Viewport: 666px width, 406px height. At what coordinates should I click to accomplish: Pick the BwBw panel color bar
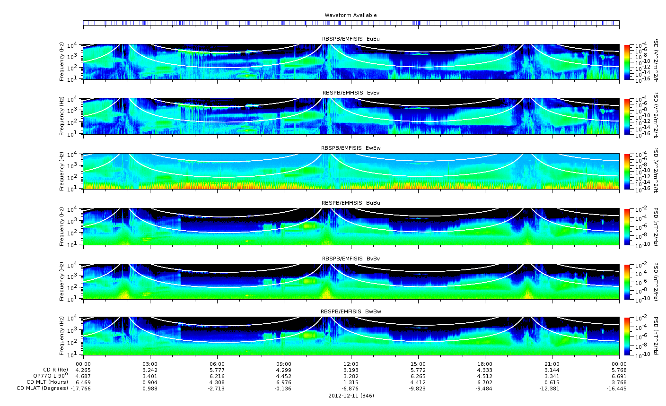[x=627, y=336]
